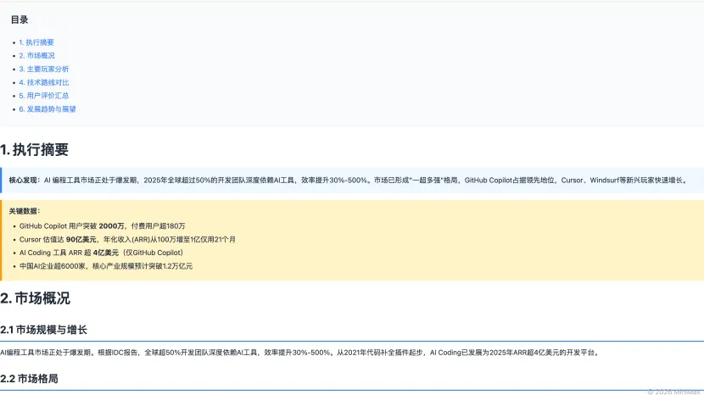704x395 pixels.
Task: Click the 2.2 市场格局 subheading
Action: 29,379
